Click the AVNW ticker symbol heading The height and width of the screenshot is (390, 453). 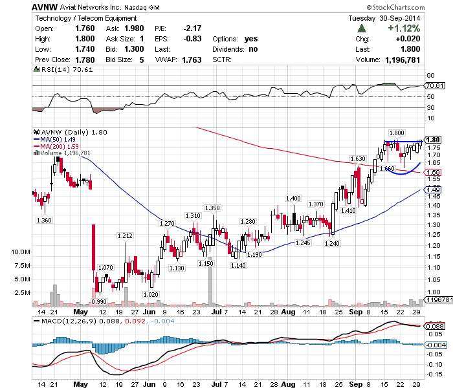pos(45,7)
